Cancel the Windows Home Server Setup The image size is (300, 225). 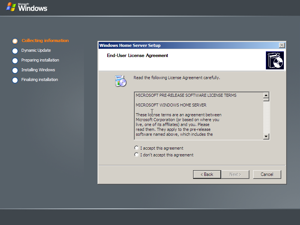pos(267,174)
